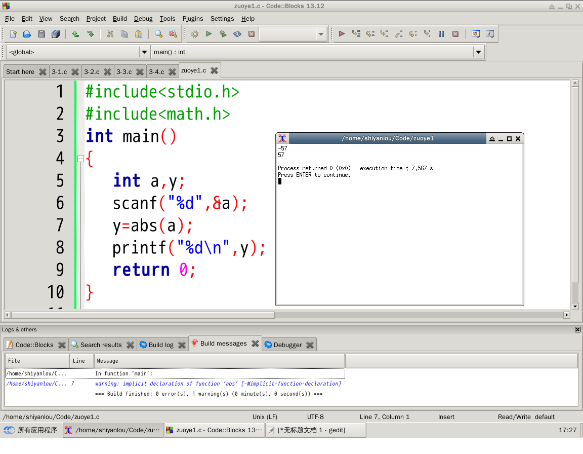Start the debugger with red arrow icon
Screen dimensions: 583x454
(x=342, y=34)
